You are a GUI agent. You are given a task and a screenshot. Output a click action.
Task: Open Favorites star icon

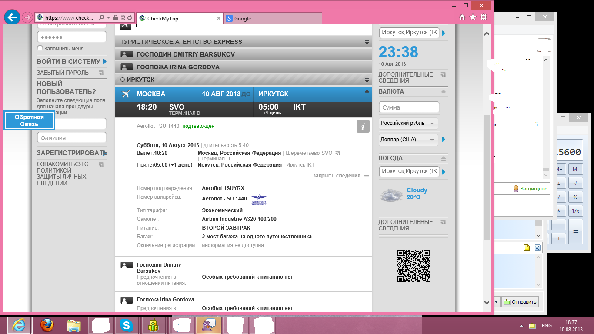(473, 17)
